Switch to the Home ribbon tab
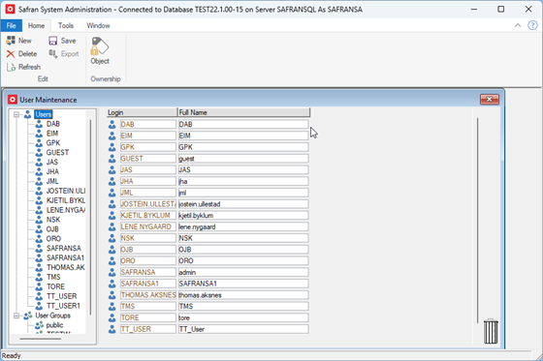 coord(37,25)
